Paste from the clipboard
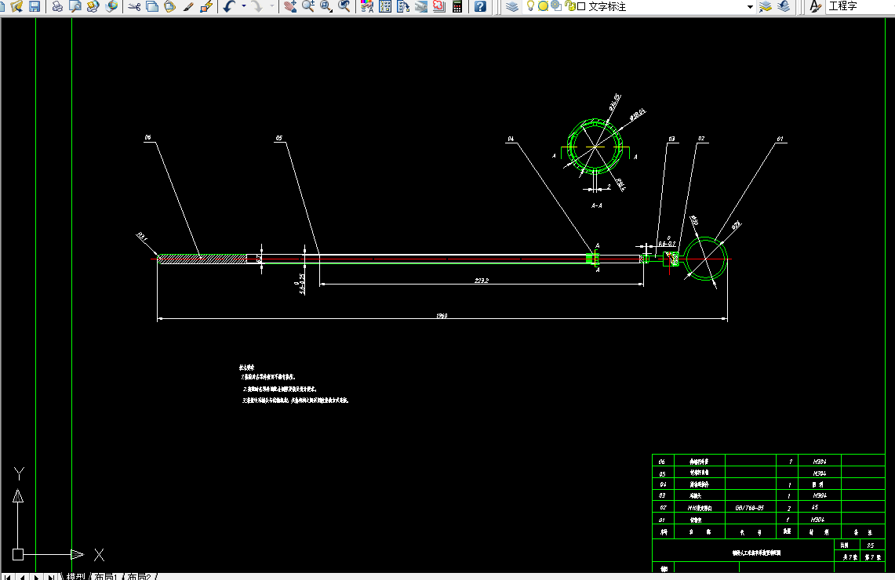 click(169, 6)
